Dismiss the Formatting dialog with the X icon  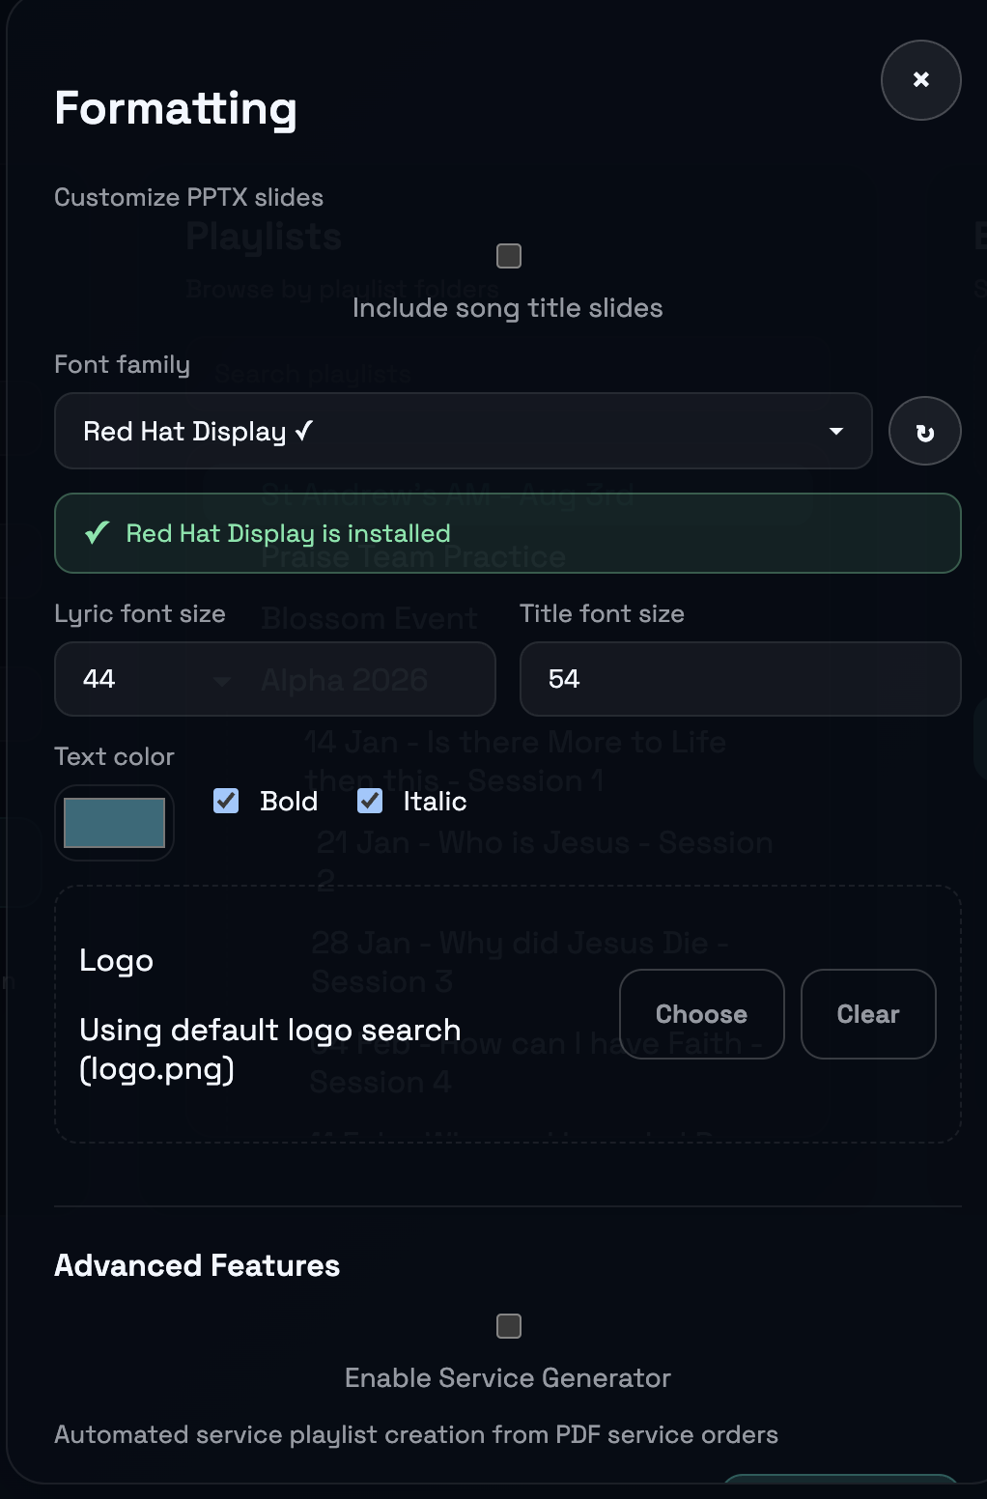919,80
